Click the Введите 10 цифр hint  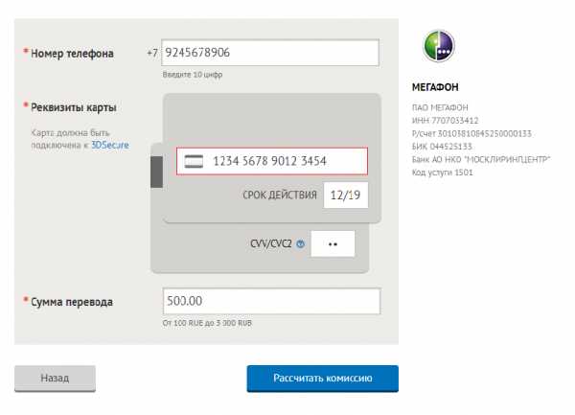tap(193, 75)
